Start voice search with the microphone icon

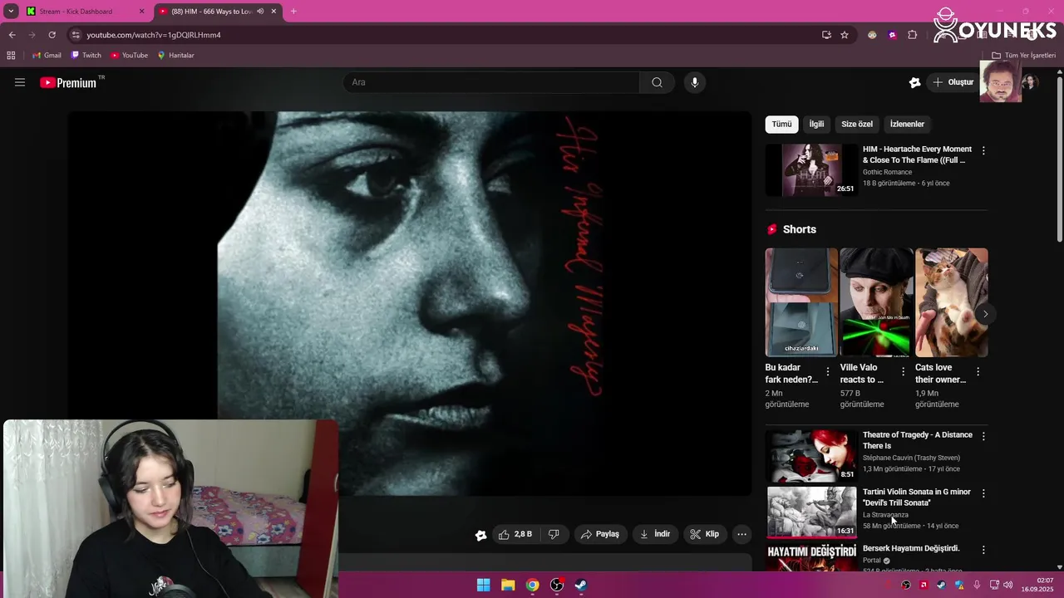(695, 82)
